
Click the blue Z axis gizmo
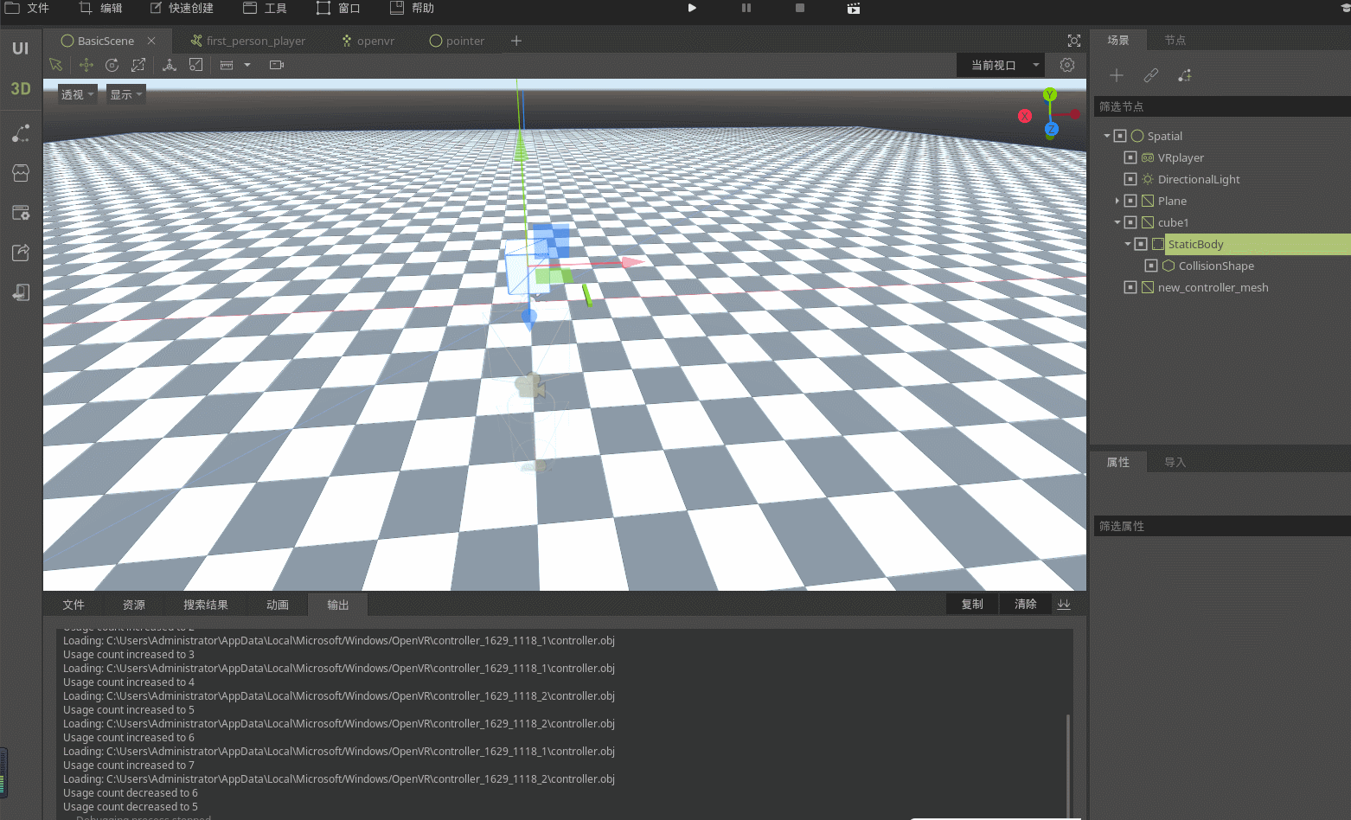1052,129
